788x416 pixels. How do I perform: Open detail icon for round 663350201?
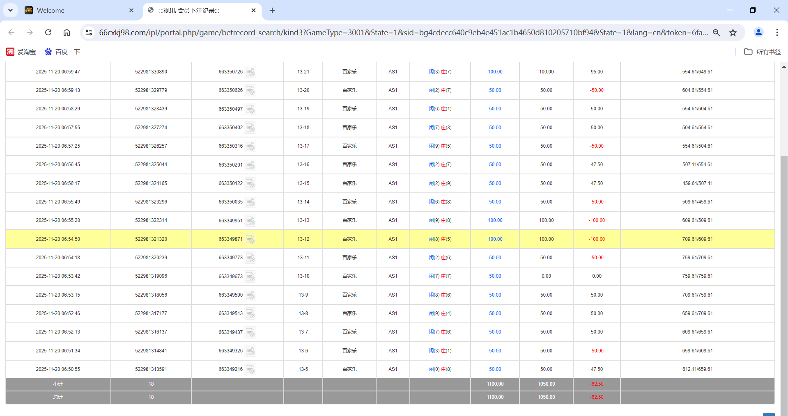[x=250, y=165]
